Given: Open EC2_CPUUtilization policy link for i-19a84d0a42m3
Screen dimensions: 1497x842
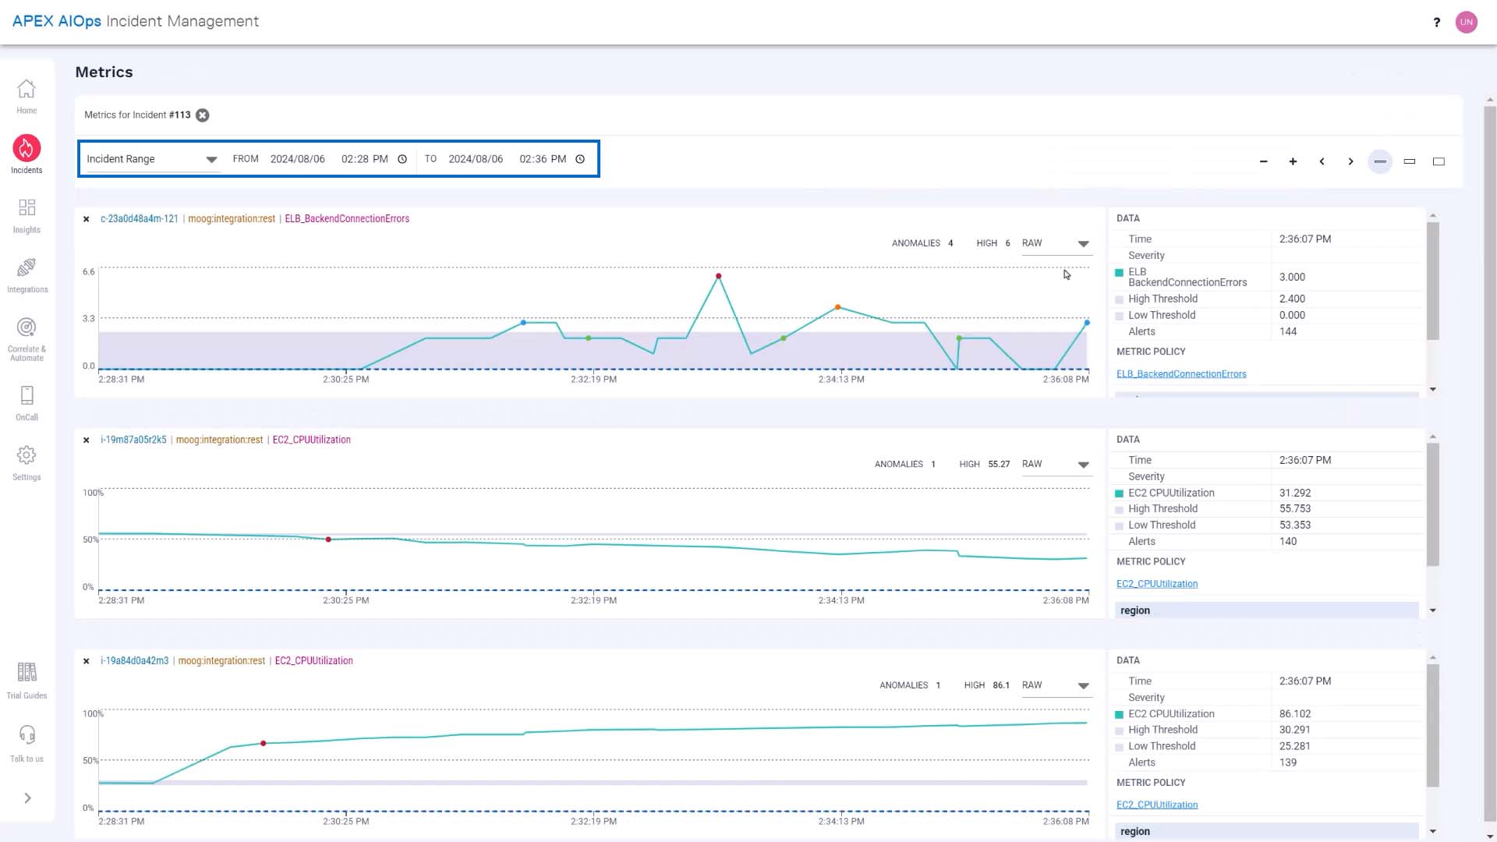Looking at the screenshot, I should [x=1157, y=805].
